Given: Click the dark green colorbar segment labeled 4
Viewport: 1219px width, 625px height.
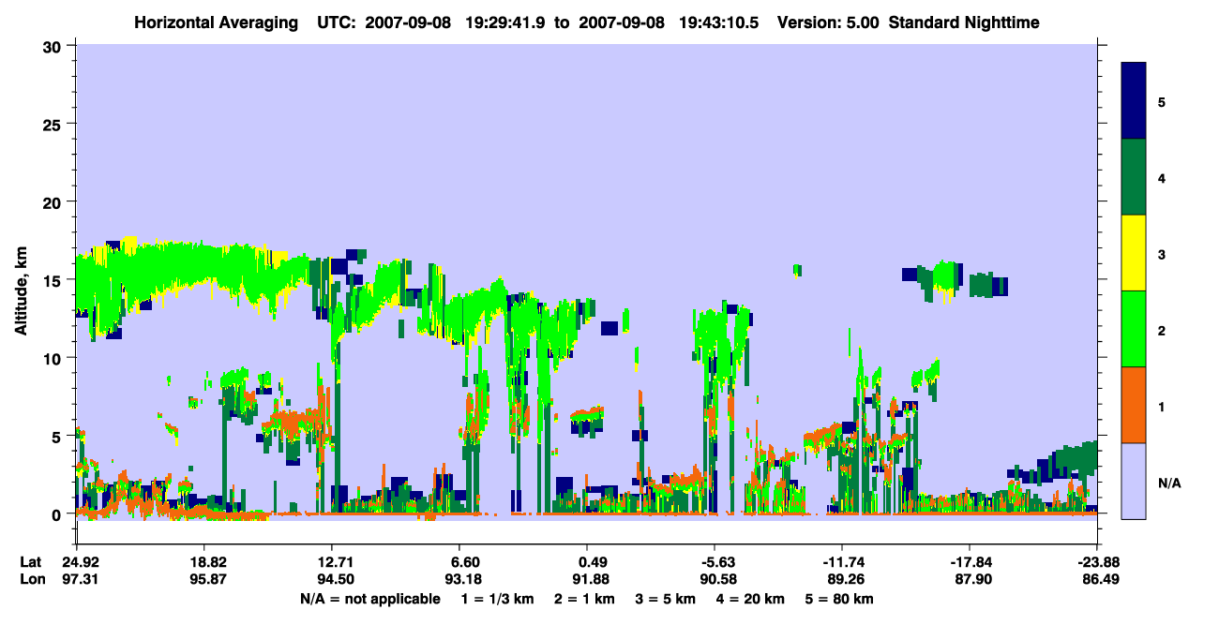Looking at the screenshot, I should tap(1134, 177).
